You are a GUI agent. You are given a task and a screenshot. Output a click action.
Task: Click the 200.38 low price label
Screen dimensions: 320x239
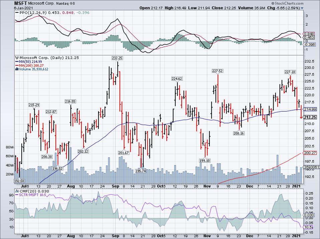tap(47, 157)
